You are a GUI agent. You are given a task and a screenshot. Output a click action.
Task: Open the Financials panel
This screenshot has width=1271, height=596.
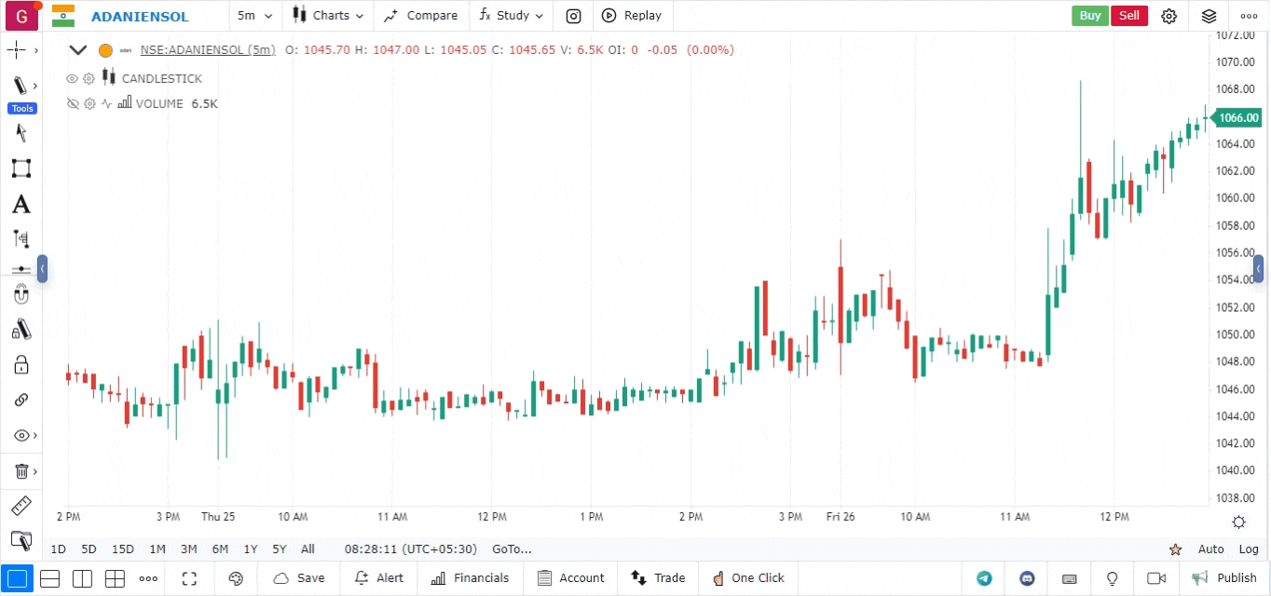click(x=471, y=578)
